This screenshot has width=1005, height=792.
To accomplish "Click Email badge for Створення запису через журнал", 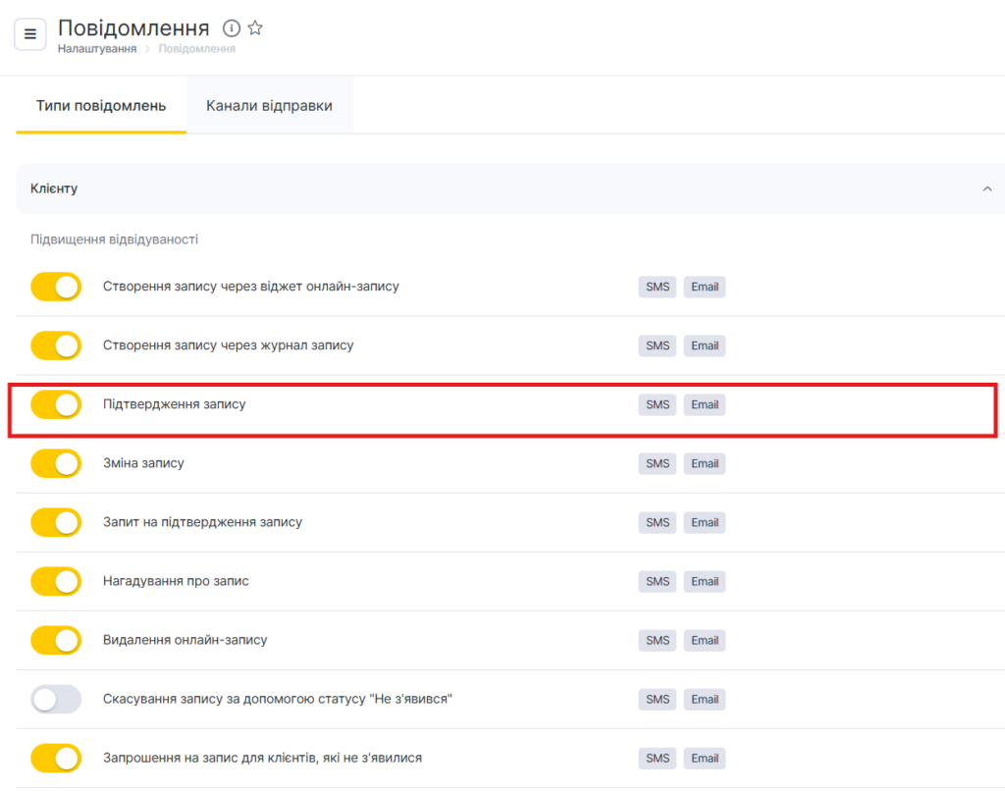I will (705, 345).
